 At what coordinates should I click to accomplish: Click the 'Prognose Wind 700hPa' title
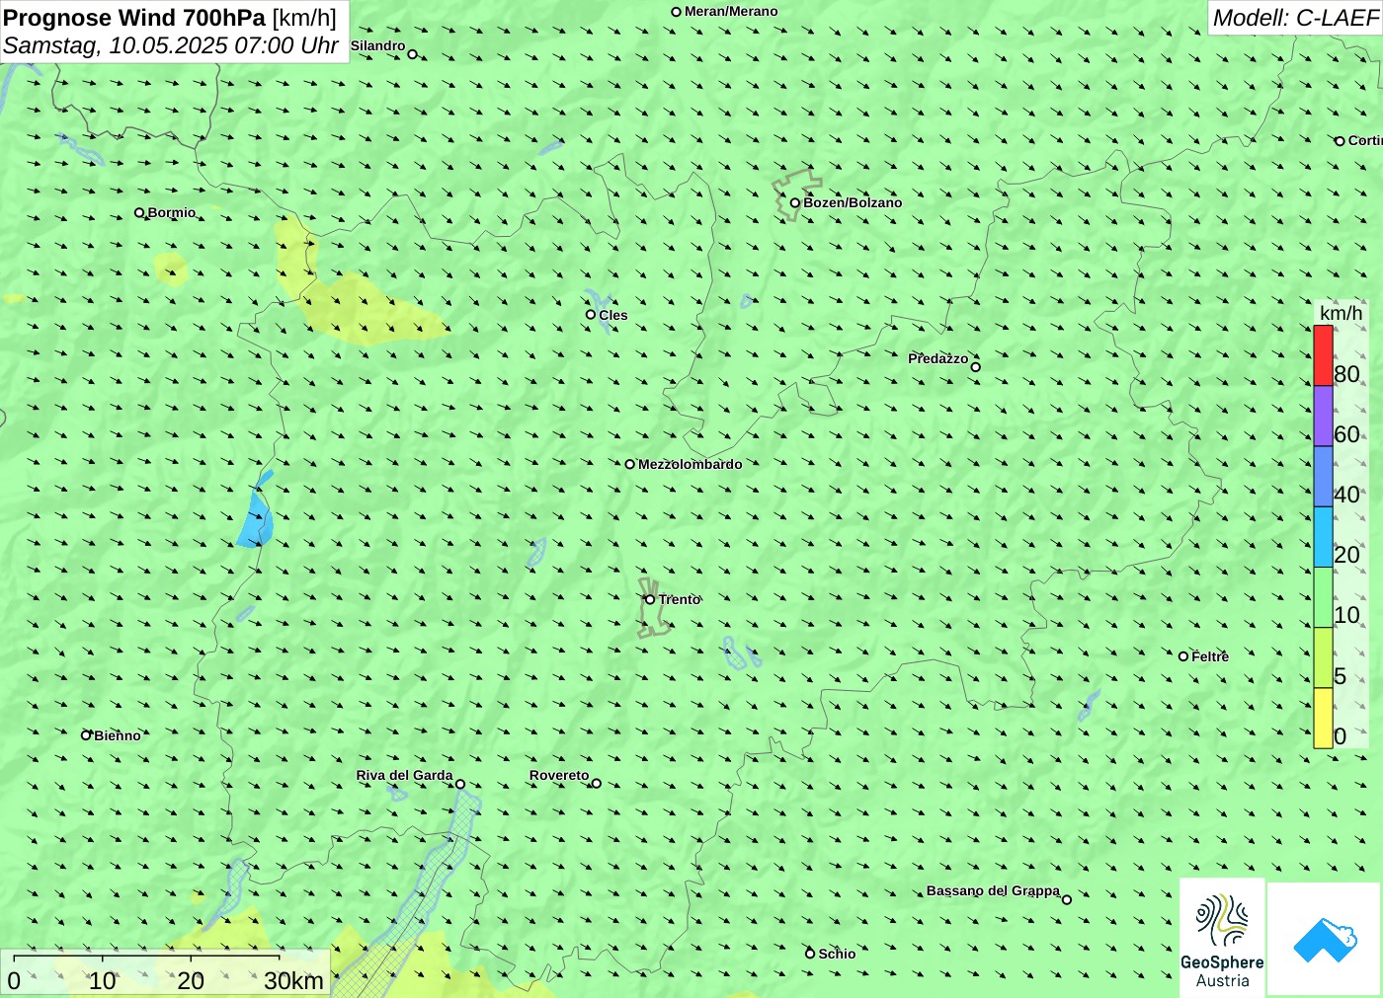[134, 18]
